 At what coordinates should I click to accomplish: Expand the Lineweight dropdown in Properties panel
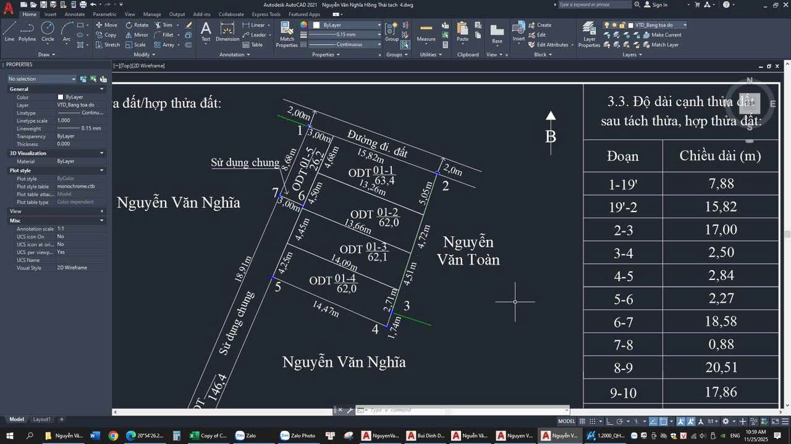379,34
